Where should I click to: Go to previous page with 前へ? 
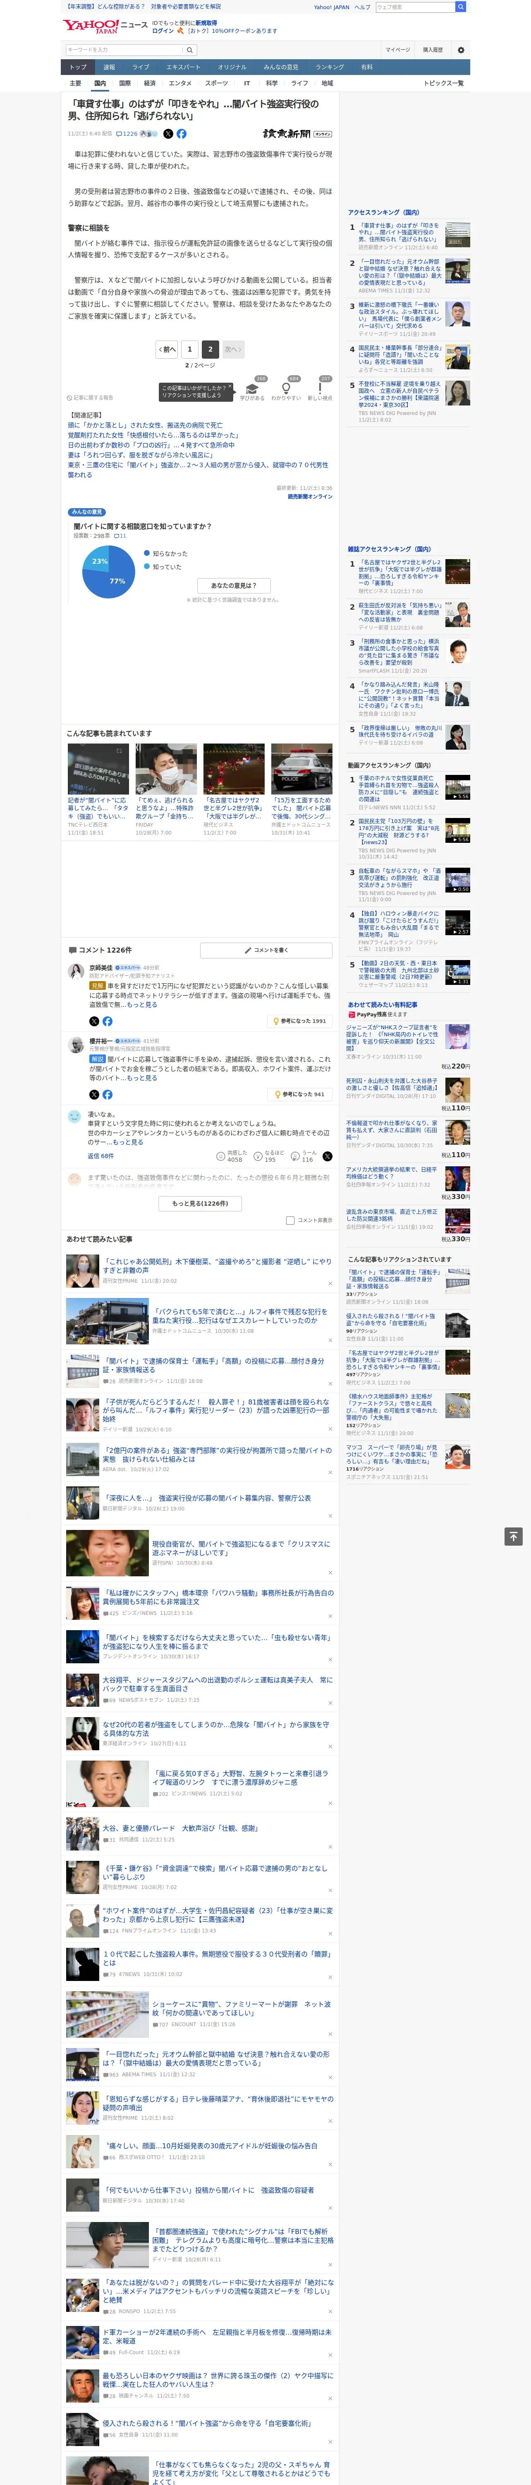click(167, 349)
